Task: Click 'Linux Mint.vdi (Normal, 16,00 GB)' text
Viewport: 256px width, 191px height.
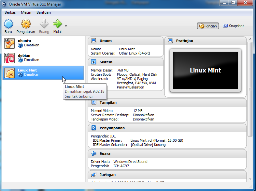Action: 157,141
